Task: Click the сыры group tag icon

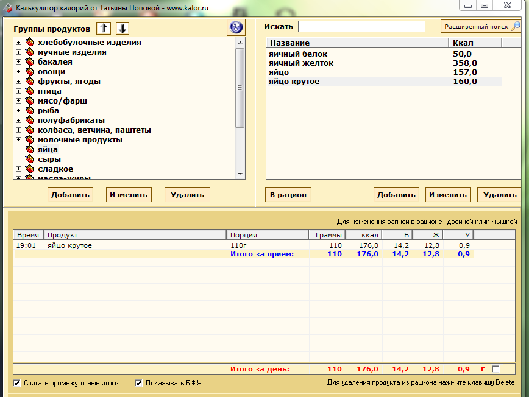Action: point(29,160)
